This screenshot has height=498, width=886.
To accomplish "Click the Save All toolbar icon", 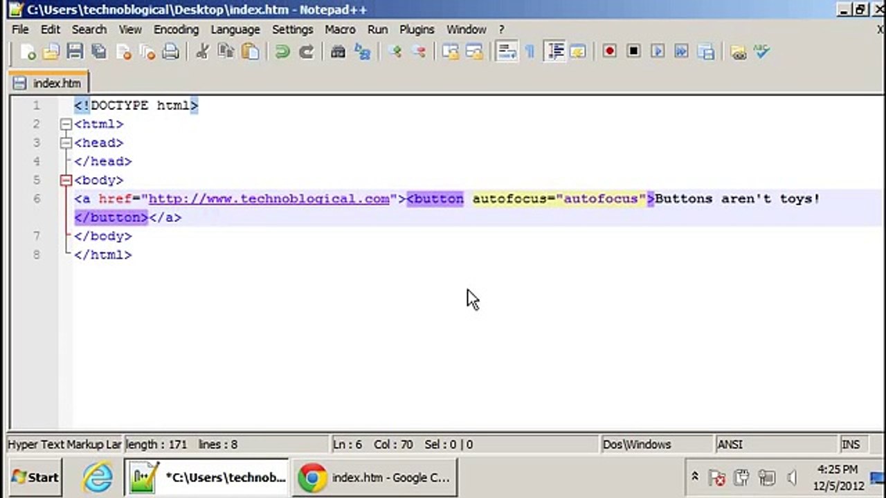I will (x=99, y=52).
